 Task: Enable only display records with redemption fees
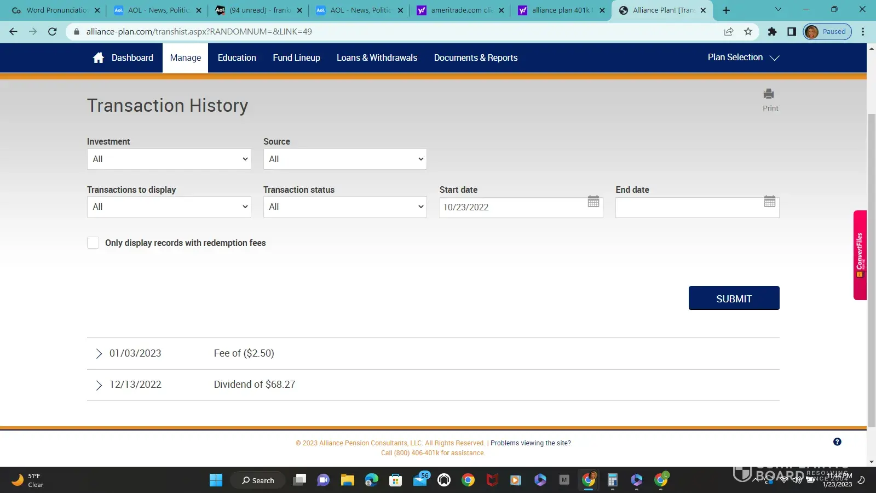coord(93,243)
